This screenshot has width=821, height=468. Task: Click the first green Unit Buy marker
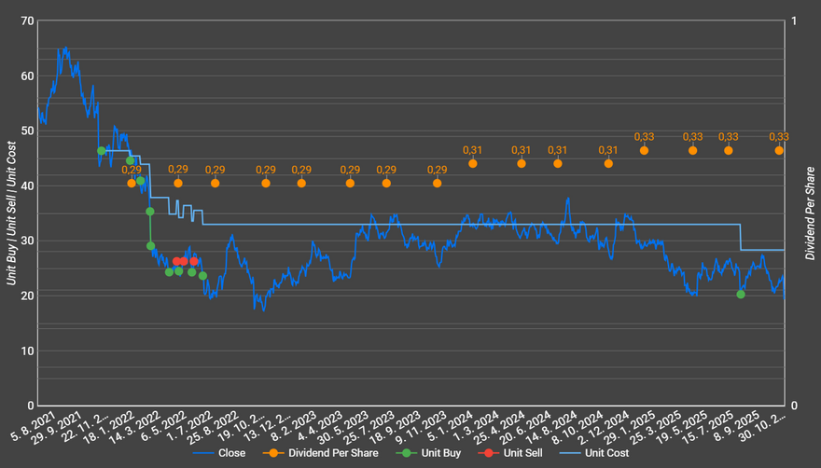[x=102, y=151]
